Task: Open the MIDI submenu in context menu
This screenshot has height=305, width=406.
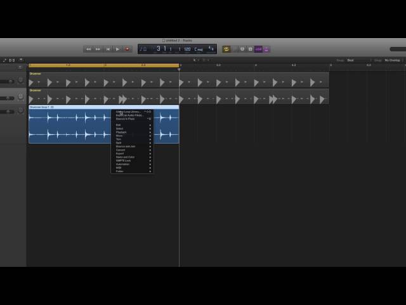Action: (133, 168)
